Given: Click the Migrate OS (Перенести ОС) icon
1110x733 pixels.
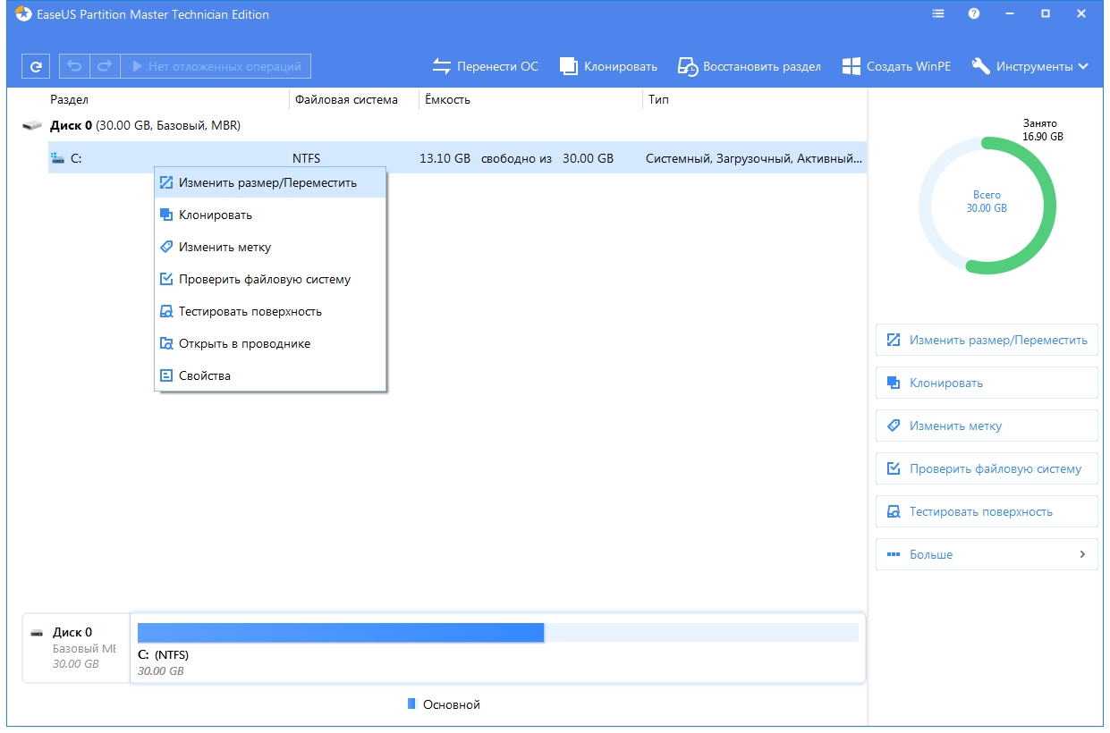Looking at the screenshot, I should pos(442,66).
